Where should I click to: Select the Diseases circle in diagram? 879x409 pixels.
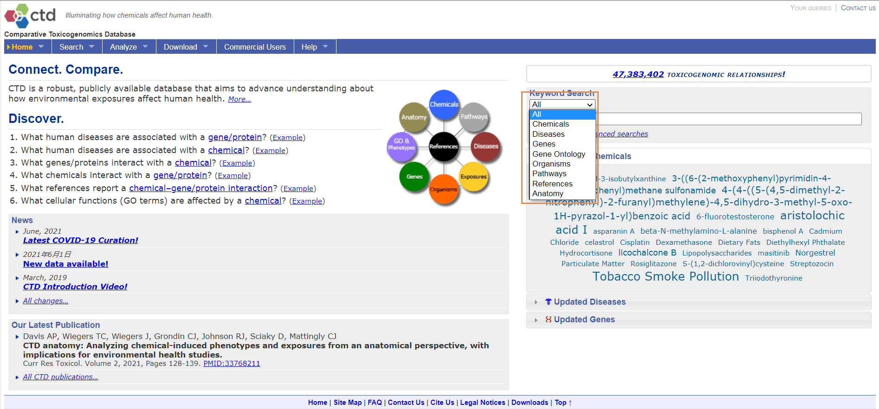pyautogui.click(x=486, y=146)
